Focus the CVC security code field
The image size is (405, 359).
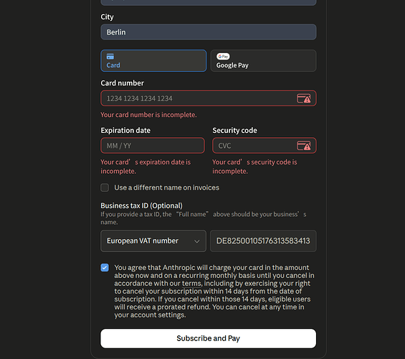tap(265, 146)
